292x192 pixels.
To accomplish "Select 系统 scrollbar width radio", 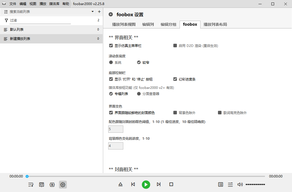I will click(111, 62).
